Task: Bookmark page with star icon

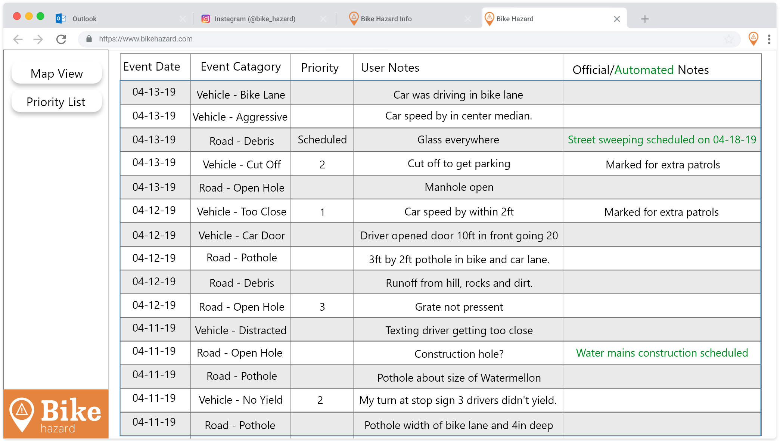Action: tap(728, 39)
